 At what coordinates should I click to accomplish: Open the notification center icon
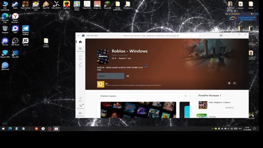pyautogui.click(x=254, y=129)
